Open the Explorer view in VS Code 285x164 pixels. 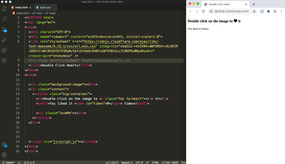click(x=4, y=9)
